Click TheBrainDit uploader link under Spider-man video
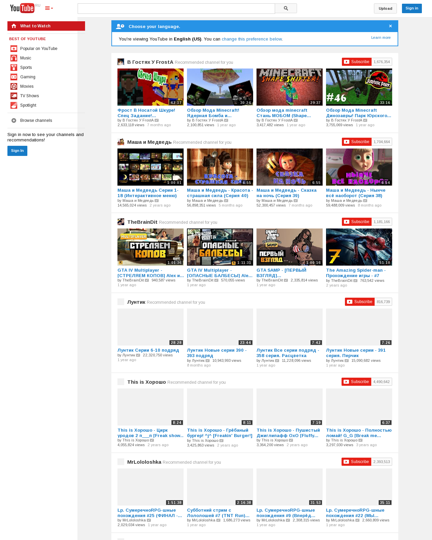Viewport: 432px width, 540px height. point(342,280)
